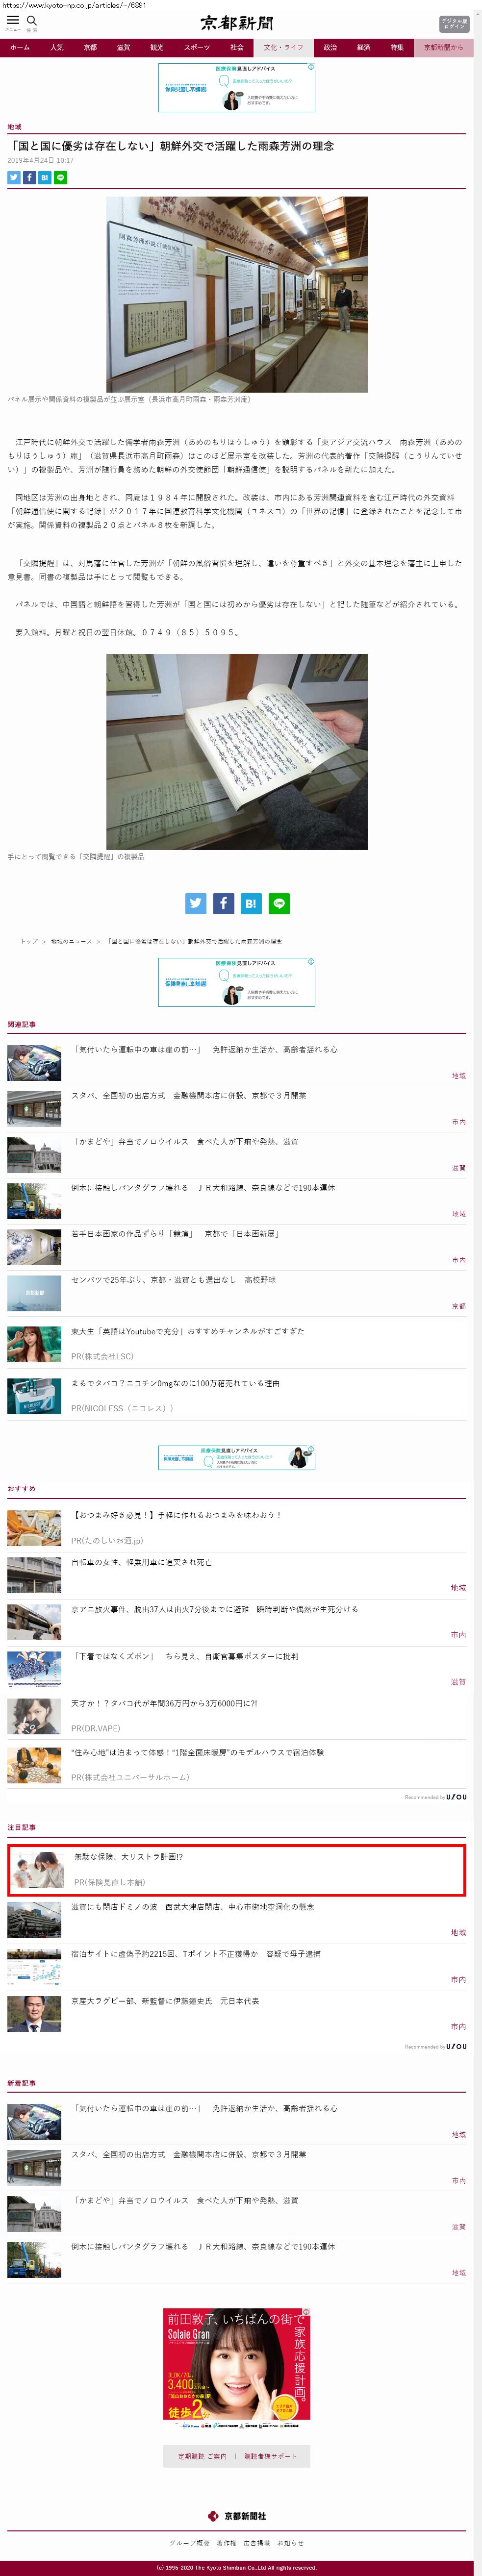Screen dimensions: 482x2576
Task: Open the ホーム navigation tab
Action: 20,47
